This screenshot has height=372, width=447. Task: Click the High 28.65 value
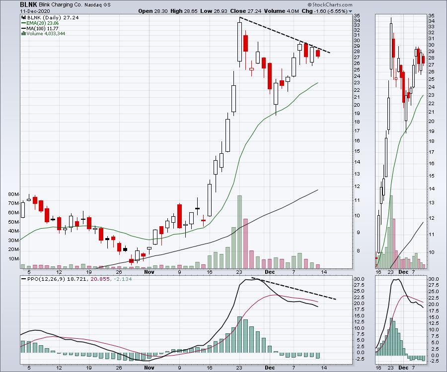point(184,11)
